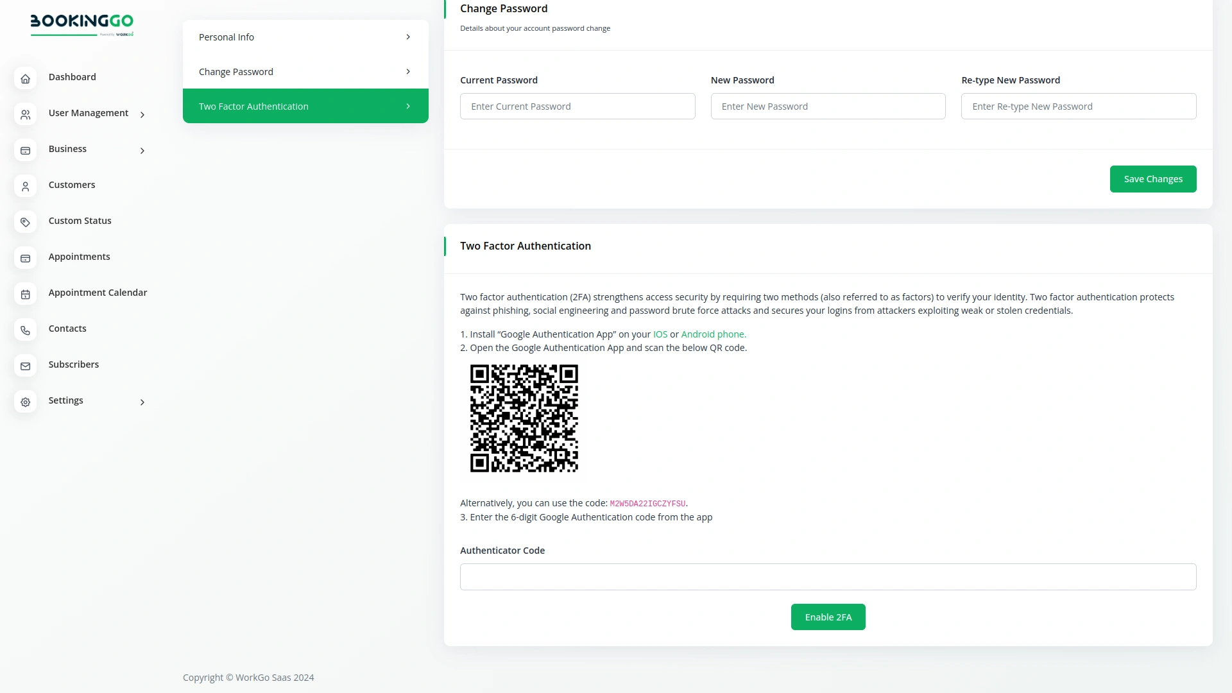Select the Contacts phone icon

[25, 330]
